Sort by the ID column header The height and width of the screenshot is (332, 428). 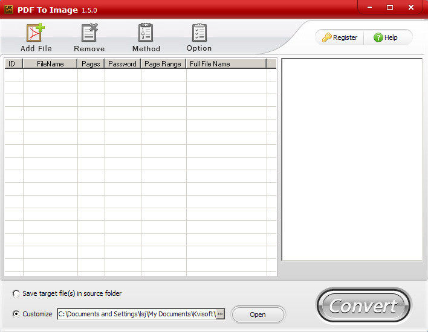14,64
